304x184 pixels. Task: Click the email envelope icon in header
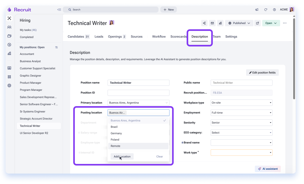pyautogui.click(x=212, y=23)
